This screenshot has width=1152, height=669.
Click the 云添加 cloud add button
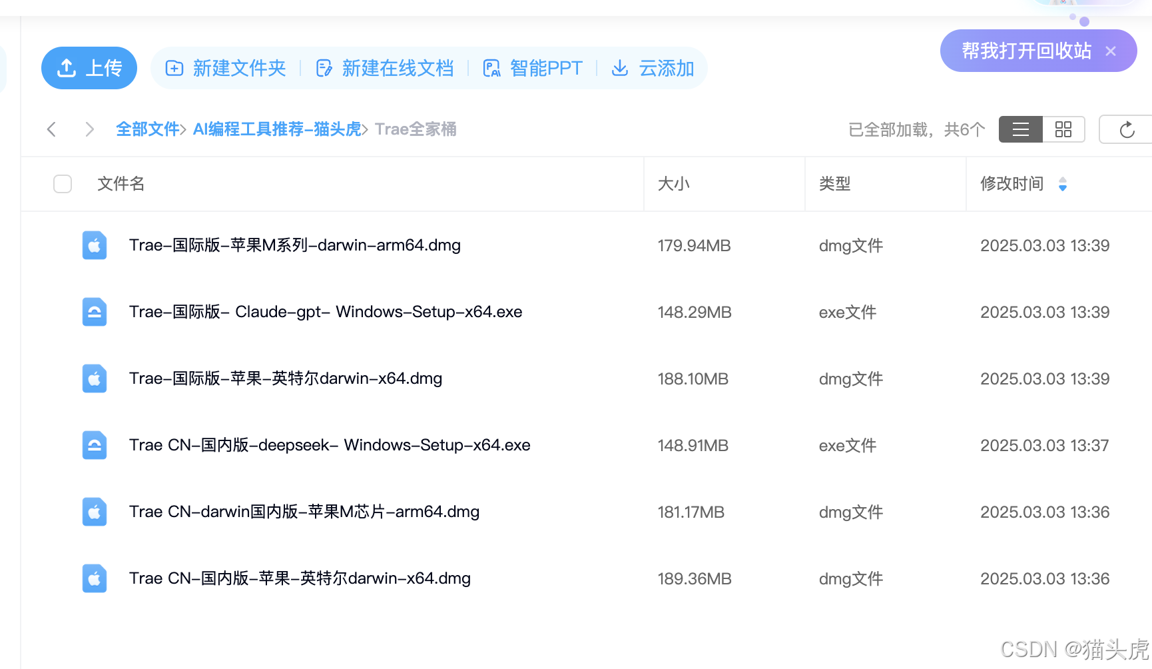point(653,68)
